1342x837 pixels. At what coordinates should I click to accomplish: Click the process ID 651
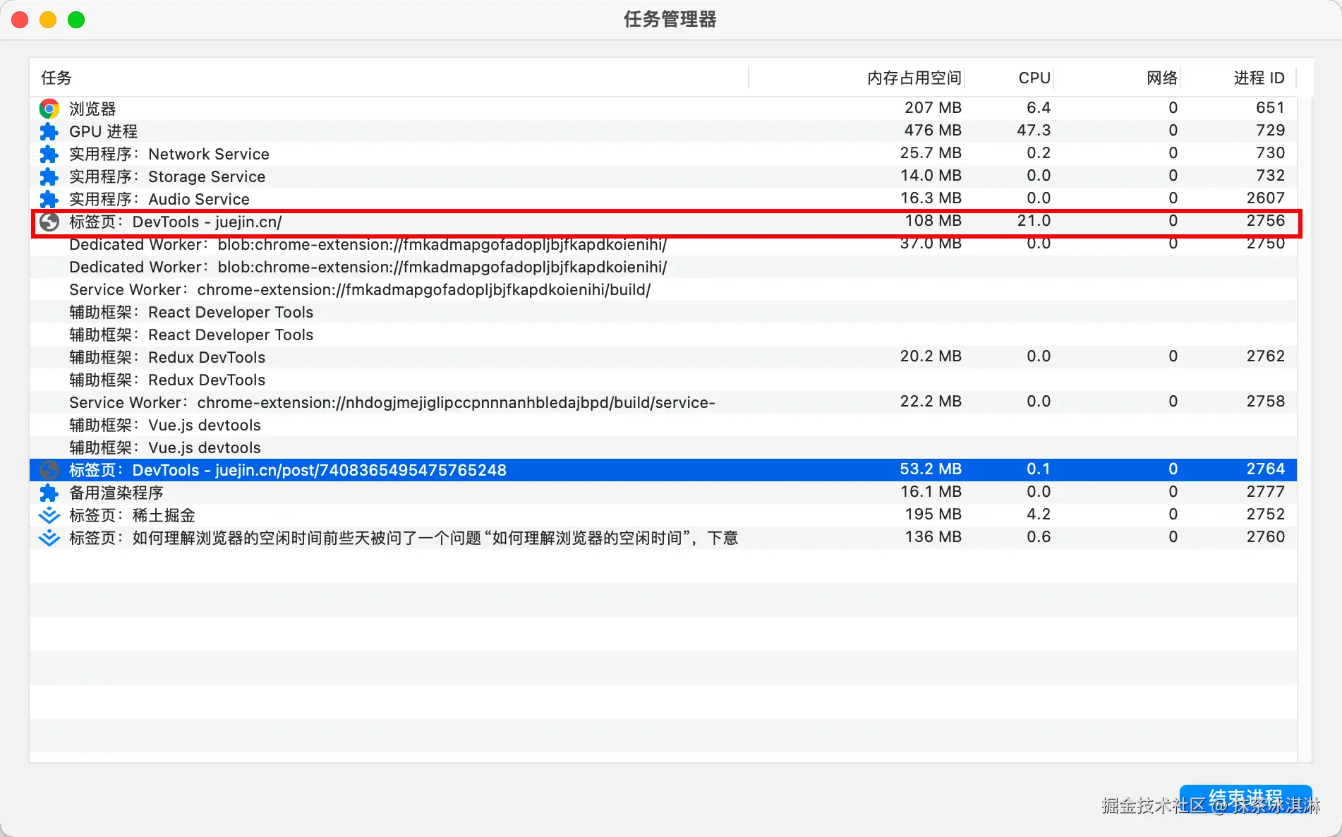click(1270, 107)
